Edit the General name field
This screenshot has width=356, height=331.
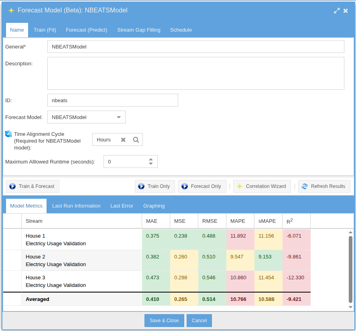pyautogui.click(x=196, y=47)
